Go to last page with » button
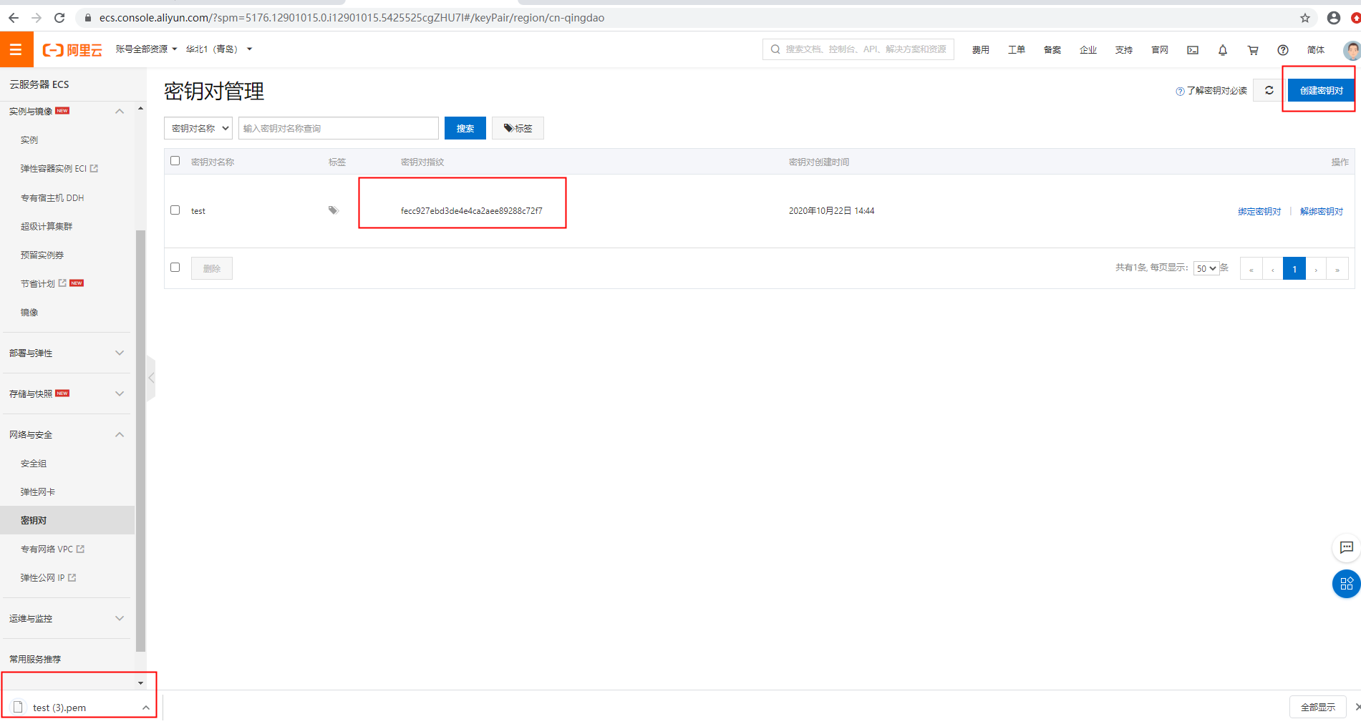1361x724 pixels. click(1337, 268)
